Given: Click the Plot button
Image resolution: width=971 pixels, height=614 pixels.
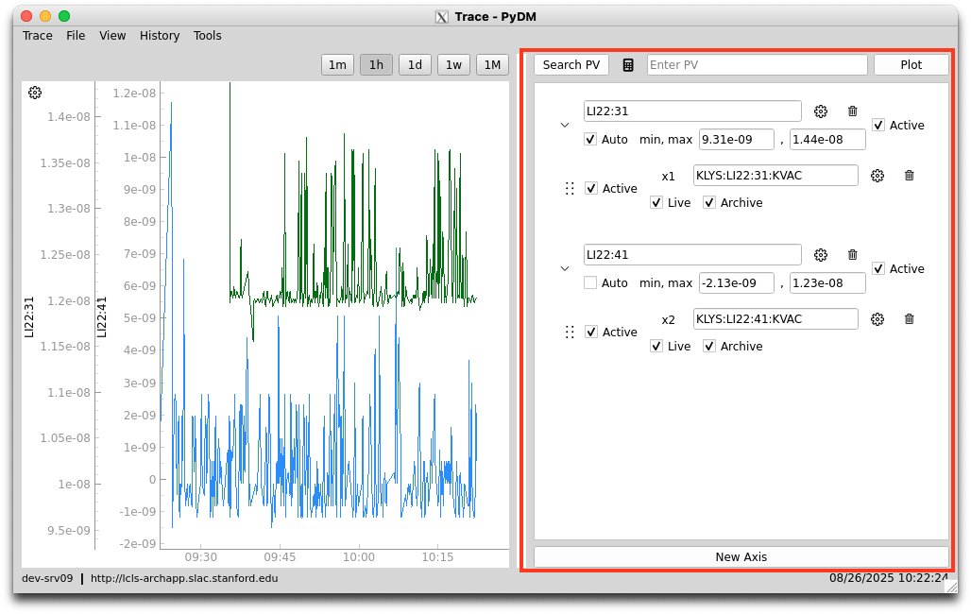Looking at the screenshot, I should pos(911,65).
